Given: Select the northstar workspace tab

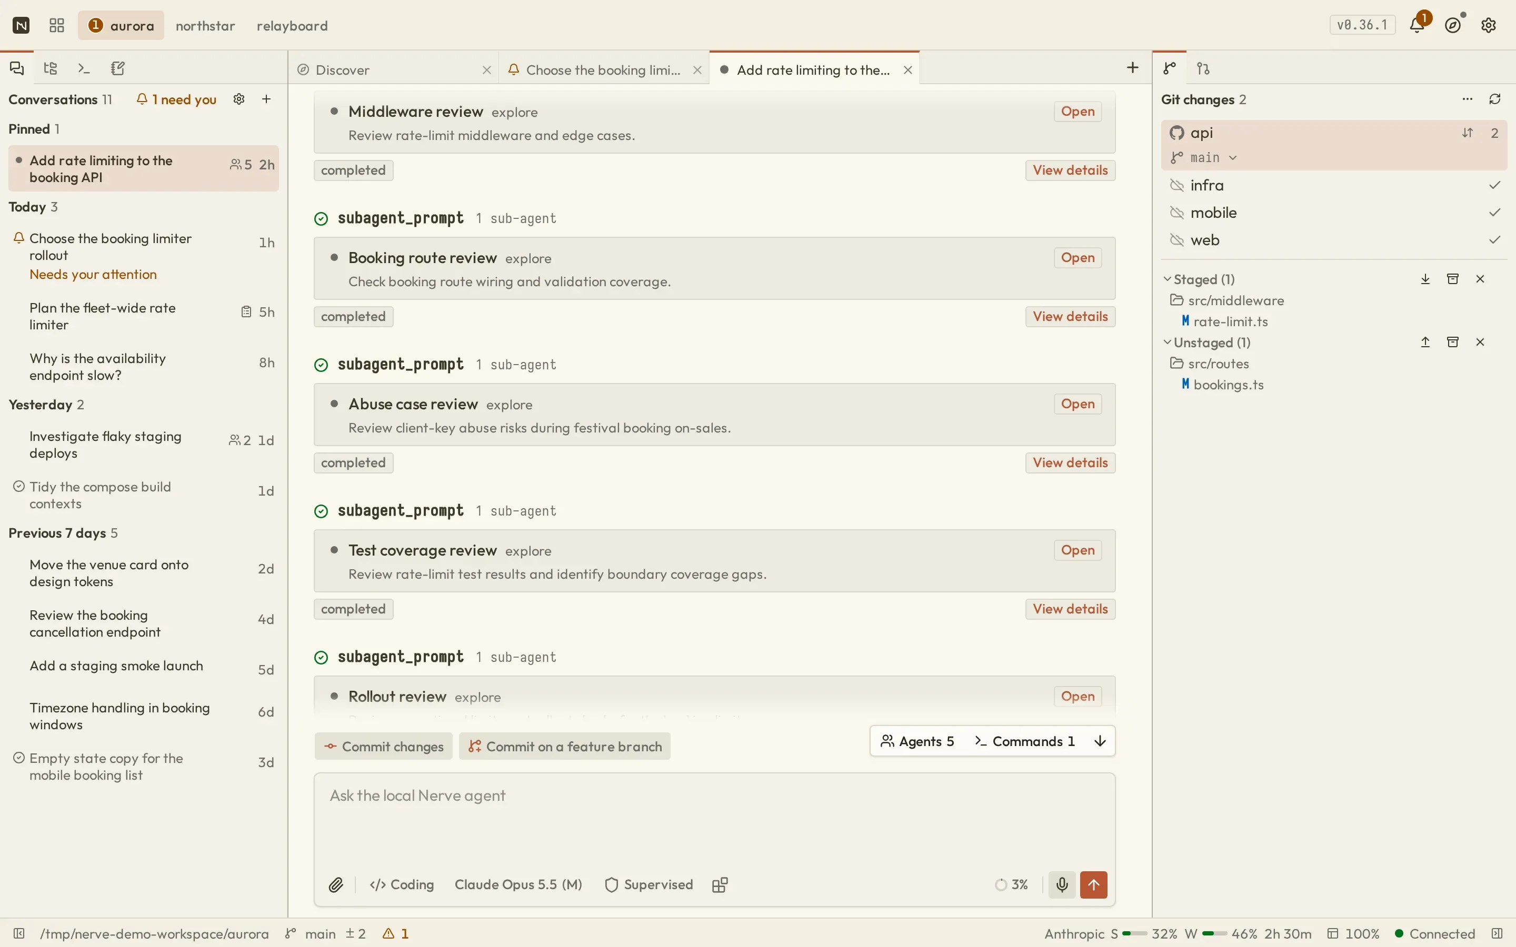Looking at the screenshot, I should (205, 26).
